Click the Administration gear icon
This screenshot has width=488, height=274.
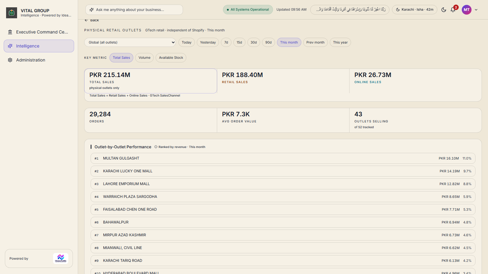pos(10,60)
